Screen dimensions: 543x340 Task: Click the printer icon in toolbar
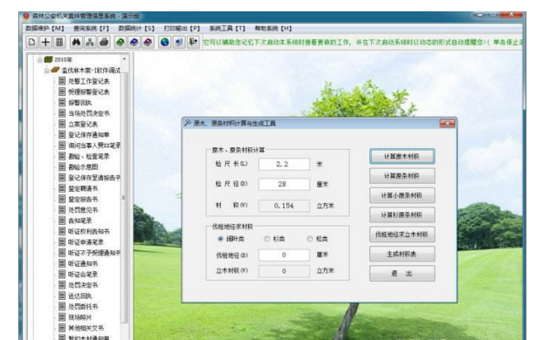click(104, 42)
